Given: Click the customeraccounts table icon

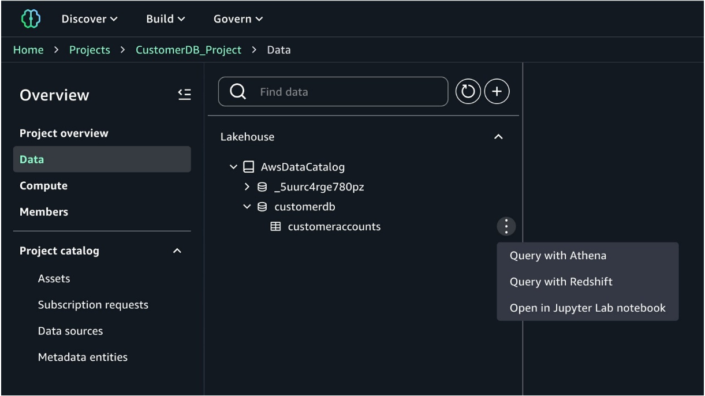Looking at the screenshot, I should pos(276,227).
